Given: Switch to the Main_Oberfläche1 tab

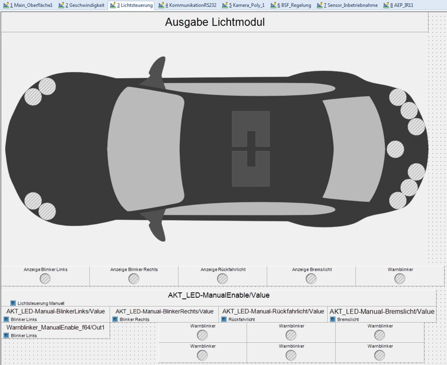Looking at the screenshot, I should click(28, 5).
